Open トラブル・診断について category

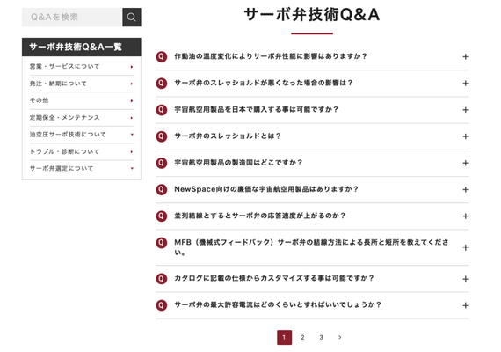[x=81, y=151]
